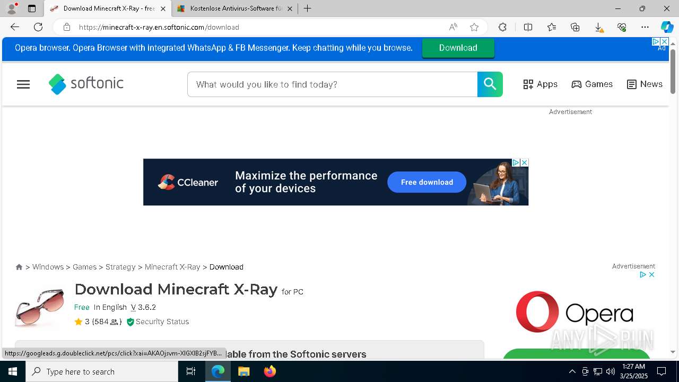
Task: Show hidden system tray icons
Action: (572, 371)
